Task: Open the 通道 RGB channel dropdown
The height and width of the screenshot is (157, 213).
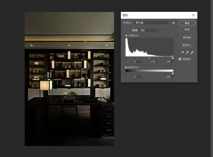Action: 148,30
